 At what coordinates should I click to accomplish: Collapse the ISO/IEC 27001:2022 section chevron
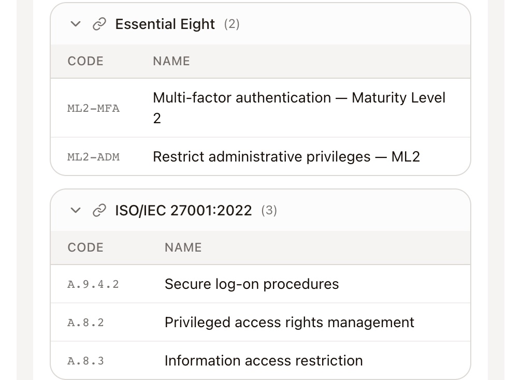coord(76,211)
